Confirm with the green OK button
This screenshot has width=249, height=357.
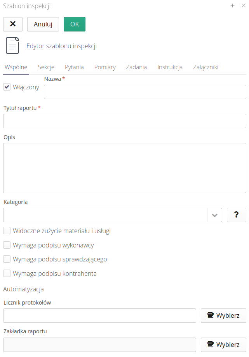[x=75, y=24]
